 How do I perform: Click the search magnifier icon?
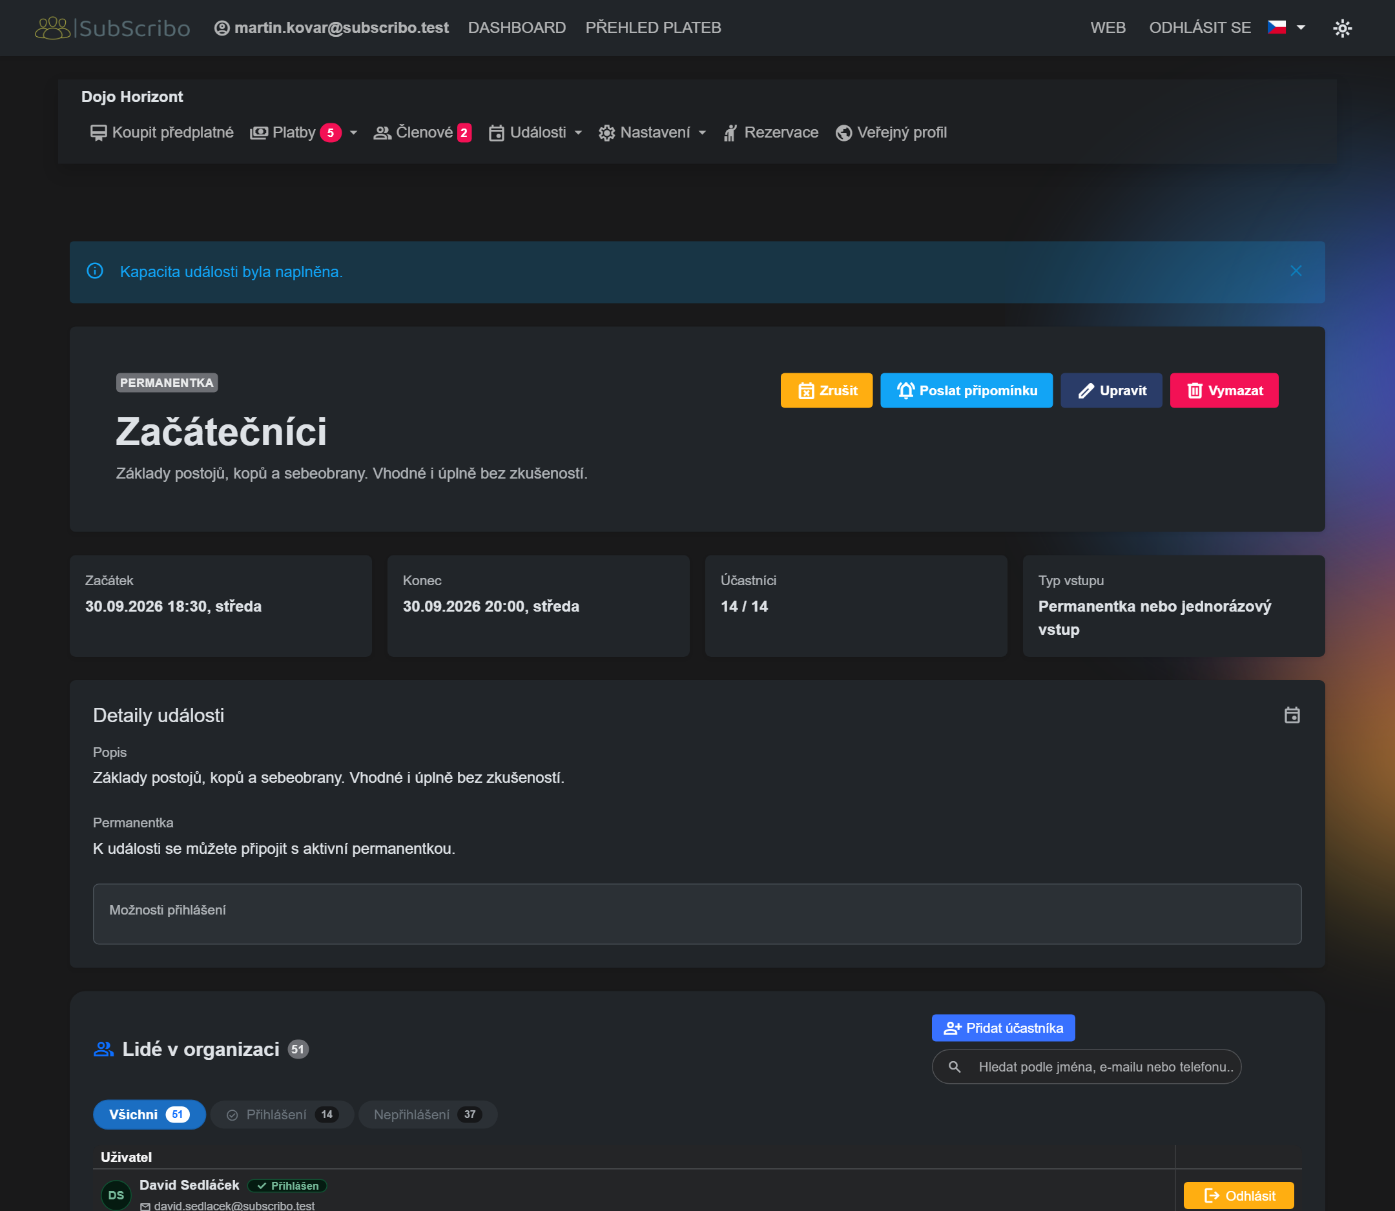pos(955,1066)
